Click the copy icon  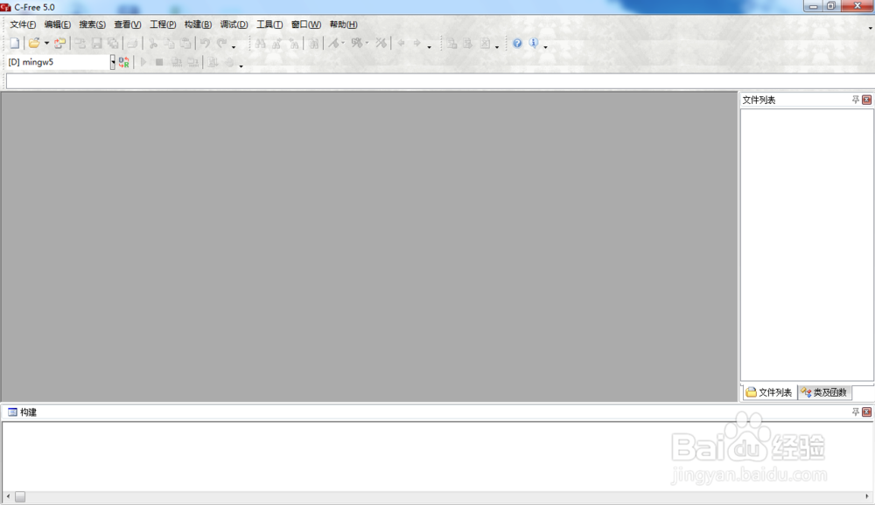(169, 43)
